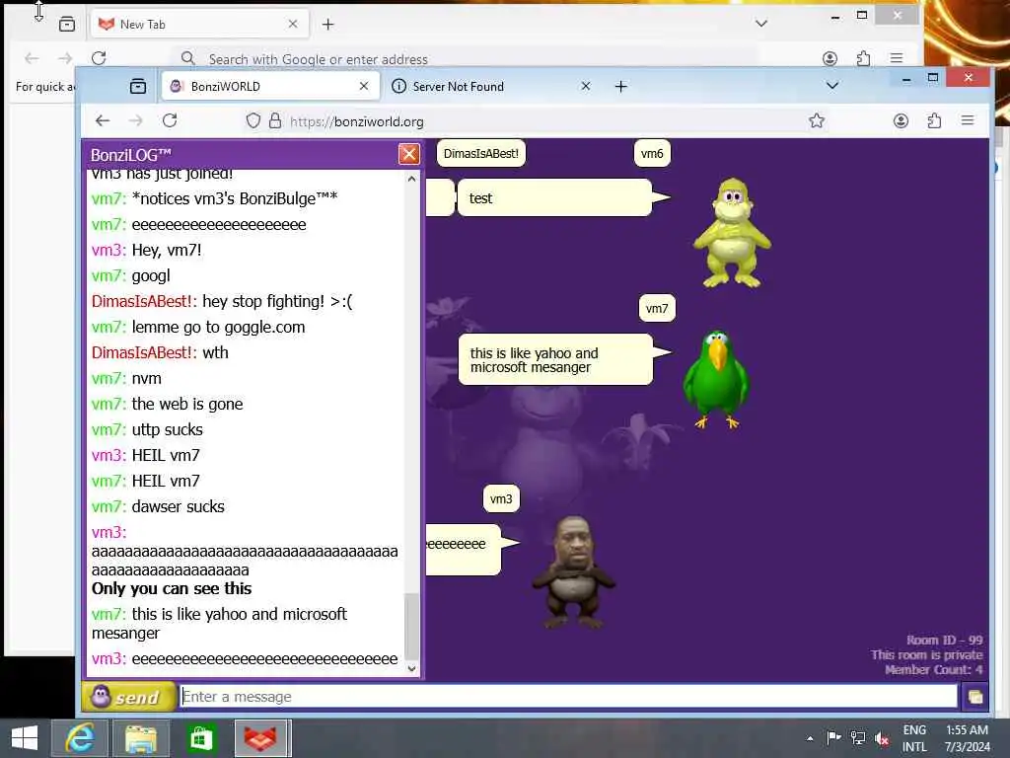Click the Action Center flag tray icon
Screen dimensions: 1010x758
pos(833,738)
